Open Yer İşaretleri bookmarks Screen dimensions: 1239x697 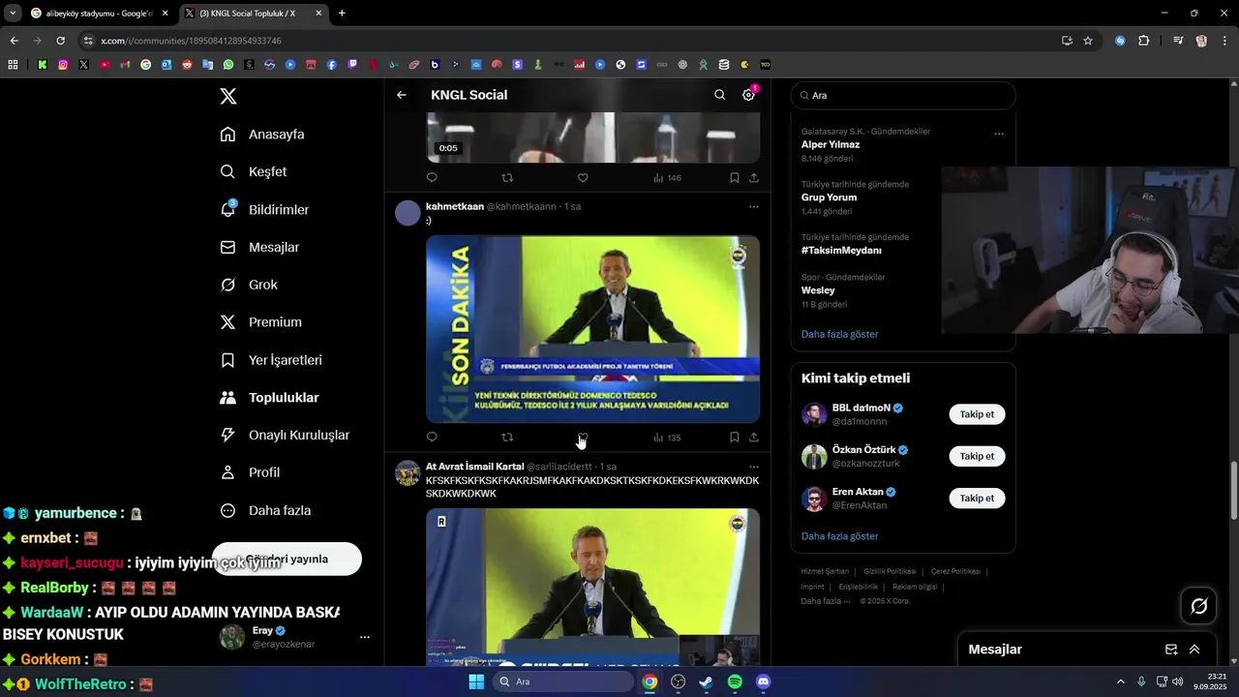click(271, 360)
